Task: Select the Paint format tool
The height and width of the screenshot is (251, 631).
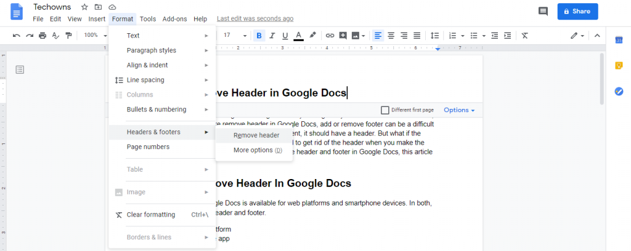Action: (x=68, y=36)
